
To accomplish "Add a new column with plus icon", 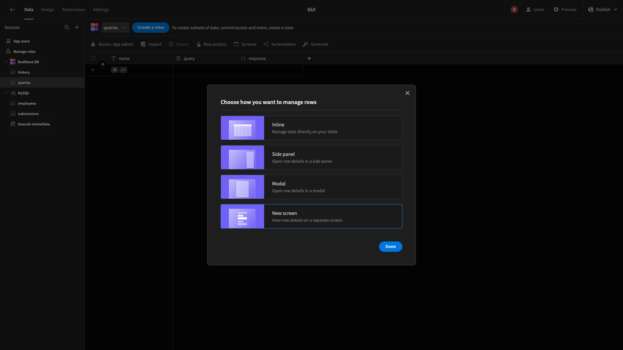I will click(309, 58).
